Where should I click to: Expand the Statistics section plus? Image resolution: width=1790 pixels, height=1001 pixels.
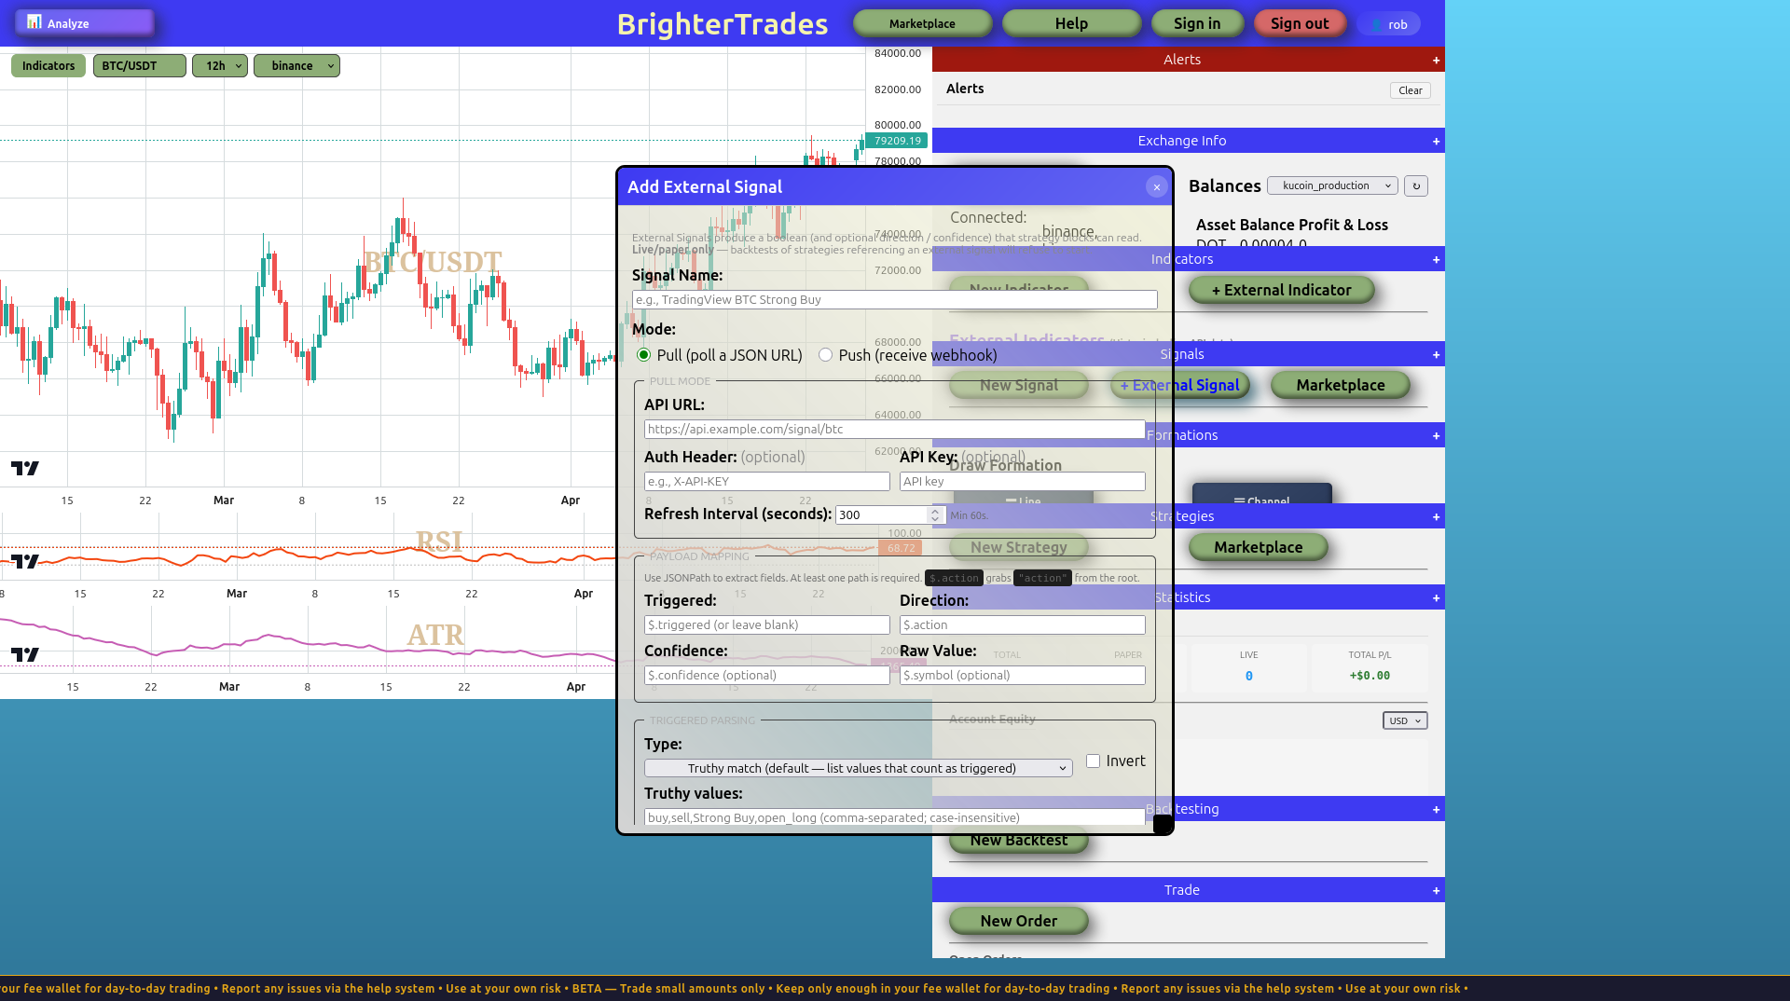pyautogui.click(x=1436, y=598)
